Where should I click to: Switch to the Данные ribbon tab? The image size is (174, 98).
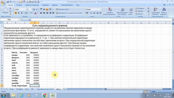click(55, 5)
